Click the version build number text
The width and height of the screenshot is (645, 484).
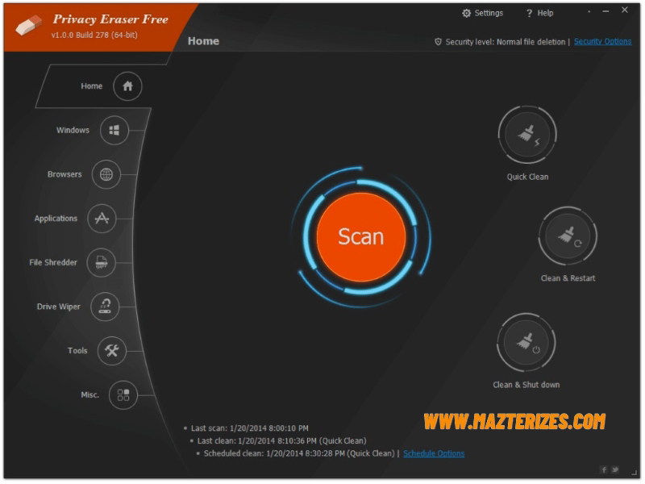point(94,35)
